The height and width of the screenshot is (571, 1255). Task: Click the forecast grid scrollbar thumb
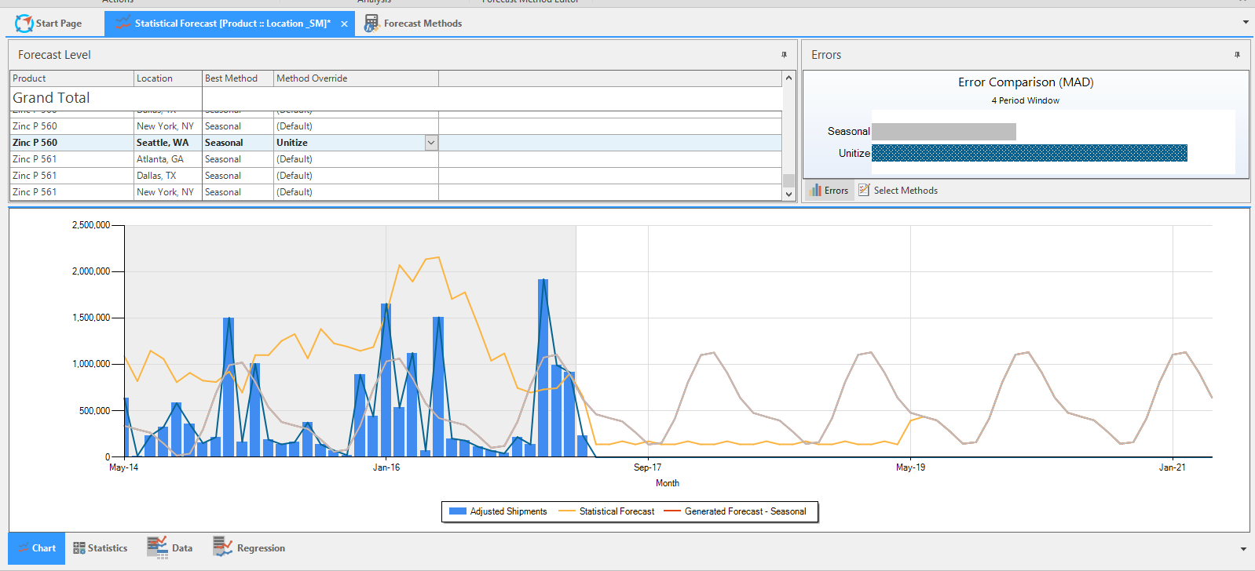(789, 180)
